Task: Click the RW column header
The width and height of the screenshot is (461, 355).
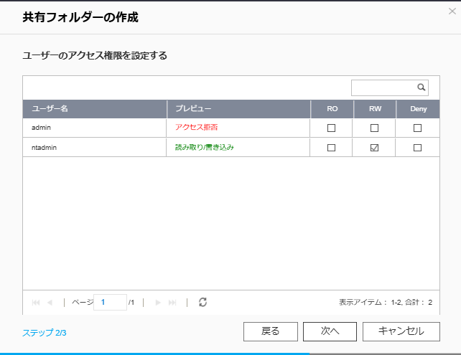Action: pos(375,108)
